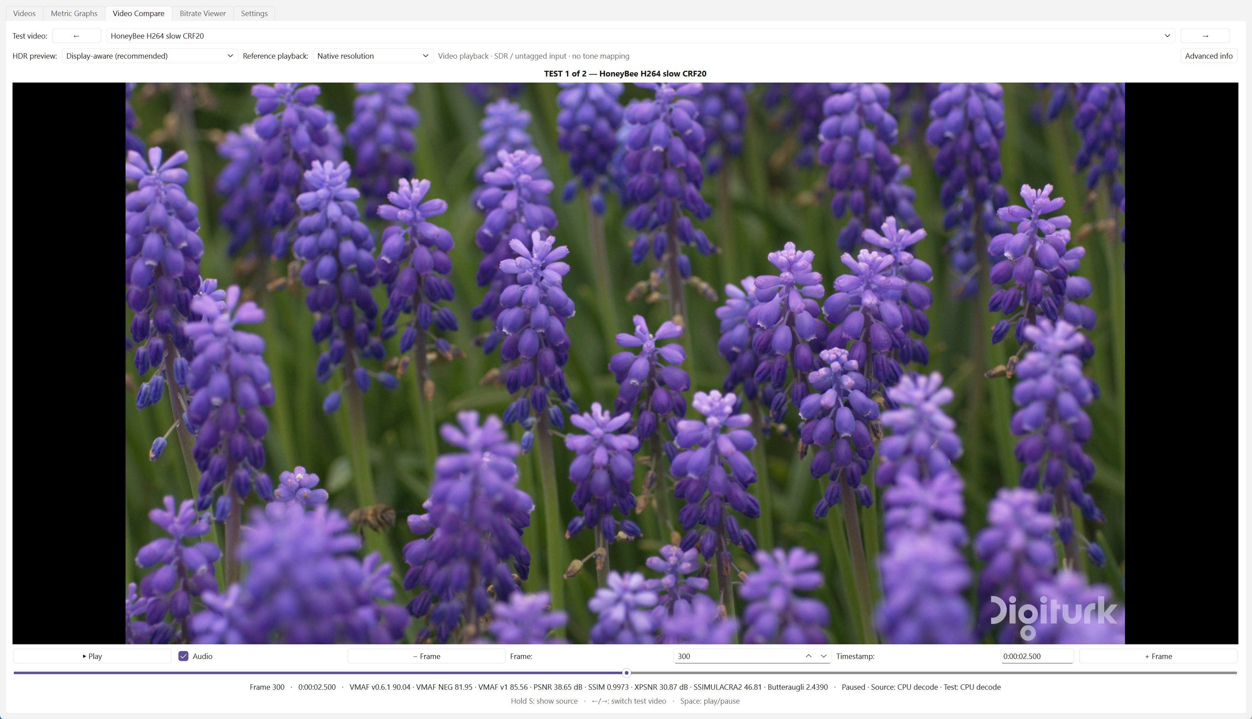Screen dimensions: 1252x719
Task: Start playback with the Play button
Action: (x=92, y=656)
